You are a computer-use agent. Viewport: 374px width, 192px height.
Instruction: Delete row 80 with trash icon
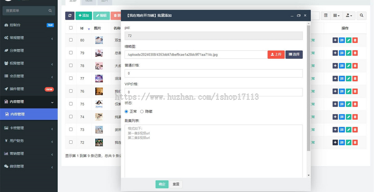pos(355,40)
